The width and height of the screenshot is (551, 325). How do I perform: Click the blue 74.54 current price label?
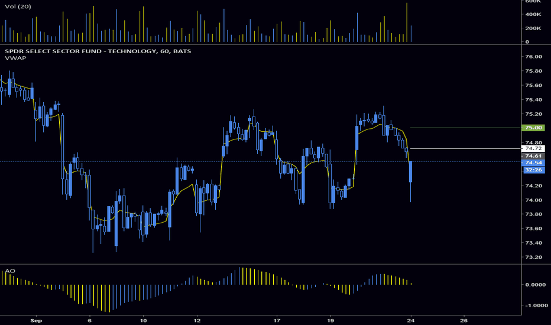coord(533,162)
